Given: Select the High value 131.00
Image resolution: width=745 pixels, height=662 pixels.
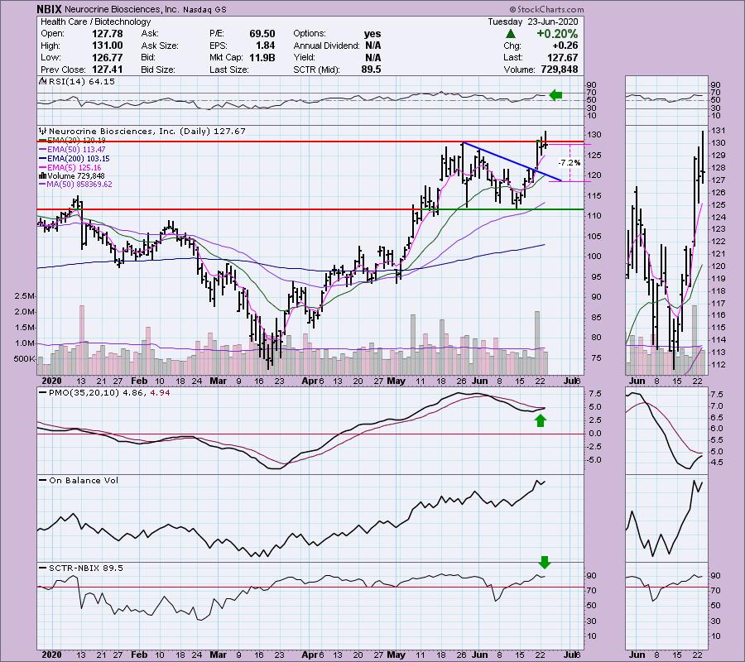Looking at the screenshot, I should pyautogui.click(x=108, y=46).
